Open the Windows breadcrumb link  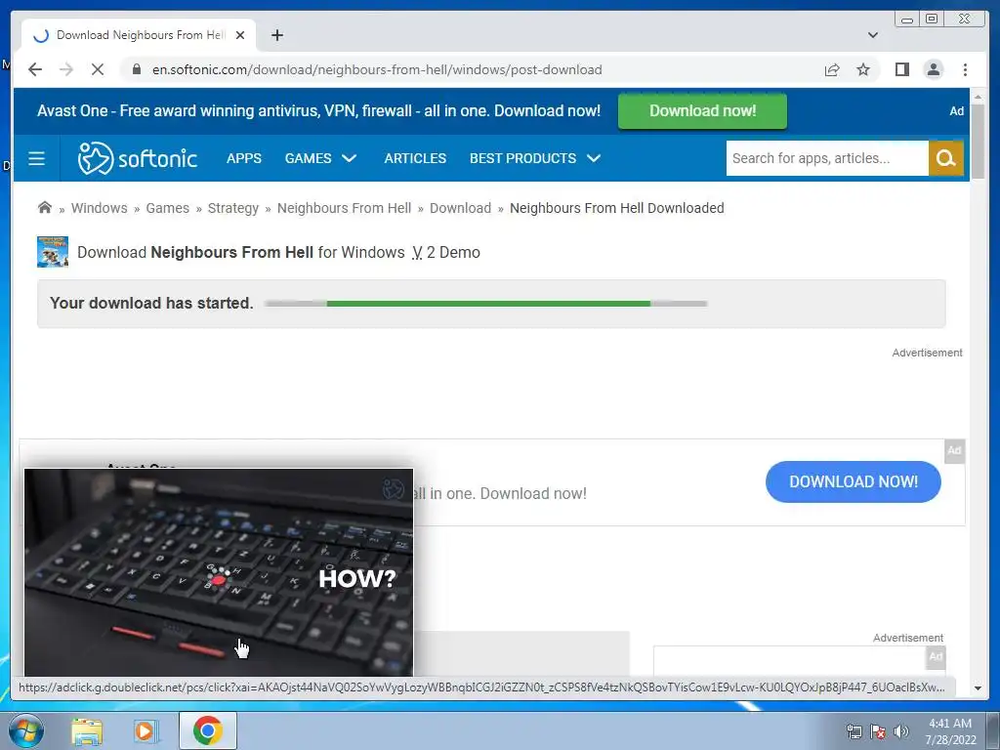pyautogui.click(x=99, y=208)
